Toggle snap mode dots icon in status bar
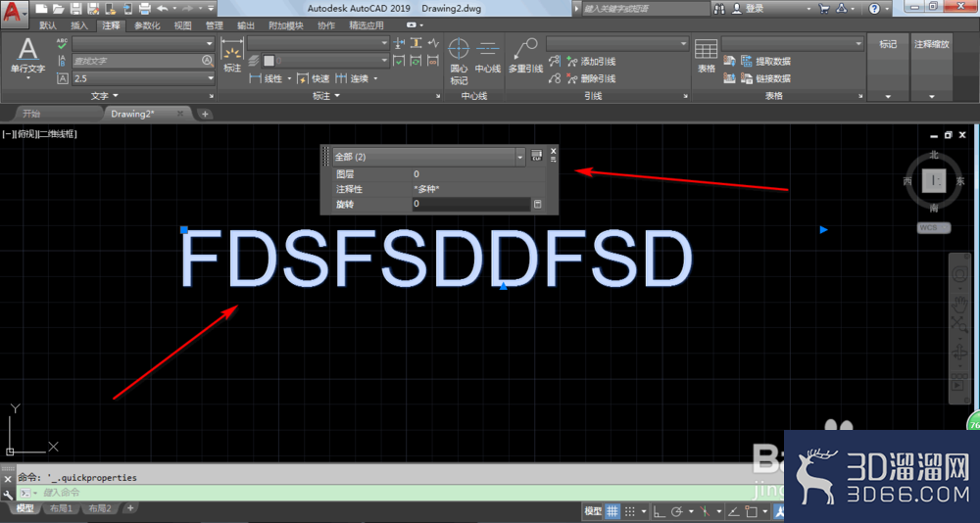 click(630, 511)
